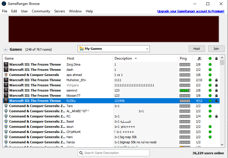Screen dimensions: 228x158
Task: Click the '36,229 users online' status text
Action: tap(208, 153)
